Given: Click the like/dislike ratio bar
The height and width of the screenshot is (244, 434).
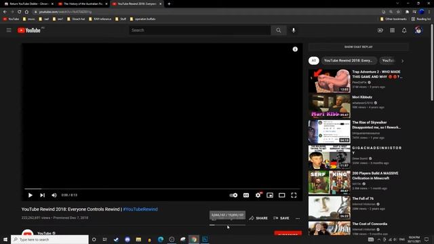Looking at the screenshot, I should pyautogui.click(x=228, y=225).
